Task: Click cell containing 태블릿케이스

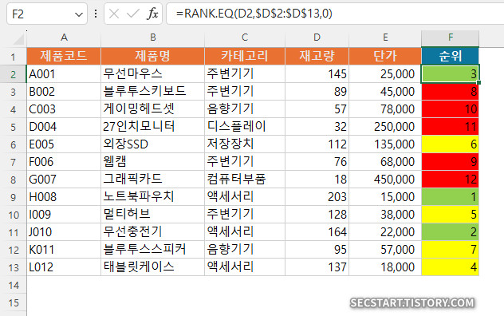Action: click(x=152, y=267)
